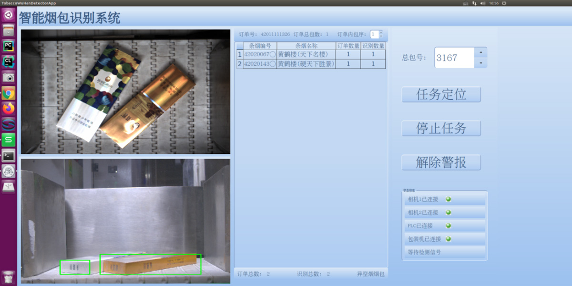Viewport: 572px width, 286px height.
Task: Click the top conveyor camera image
Action: tap(125, 92)
